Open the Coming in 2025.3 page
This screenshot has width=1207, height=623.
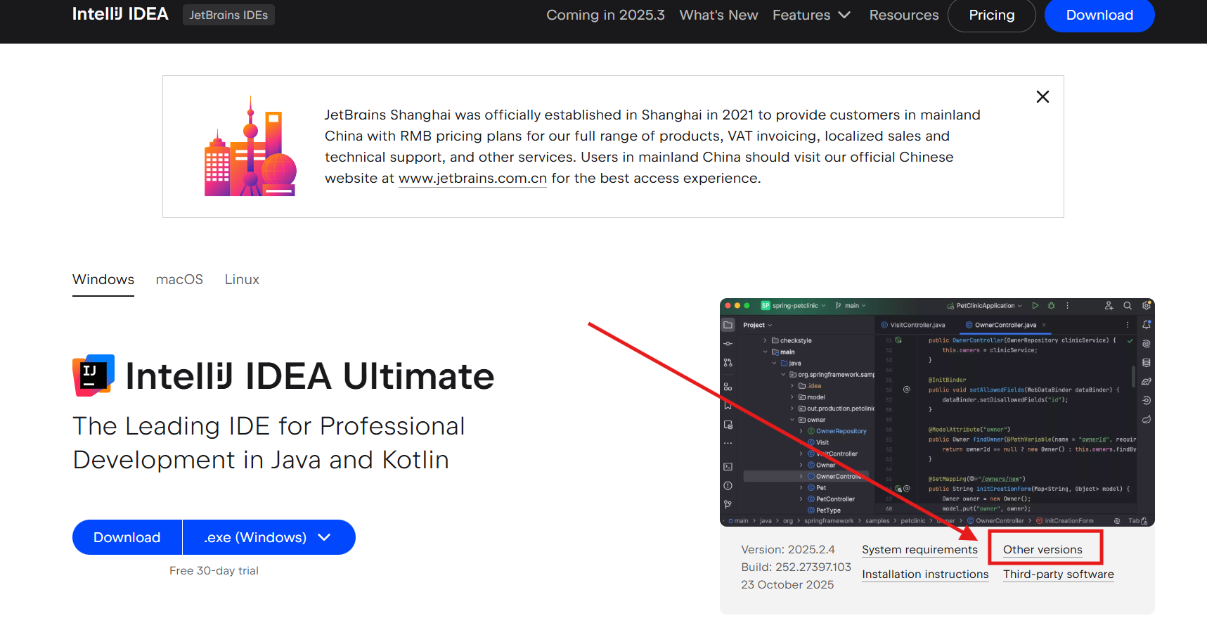[x=605, y=15]
